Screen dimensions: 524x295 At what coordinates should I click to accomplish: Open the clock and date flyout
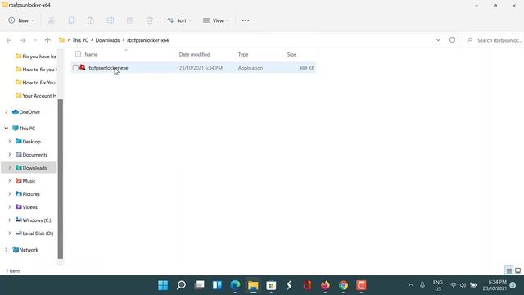[495, 285]
